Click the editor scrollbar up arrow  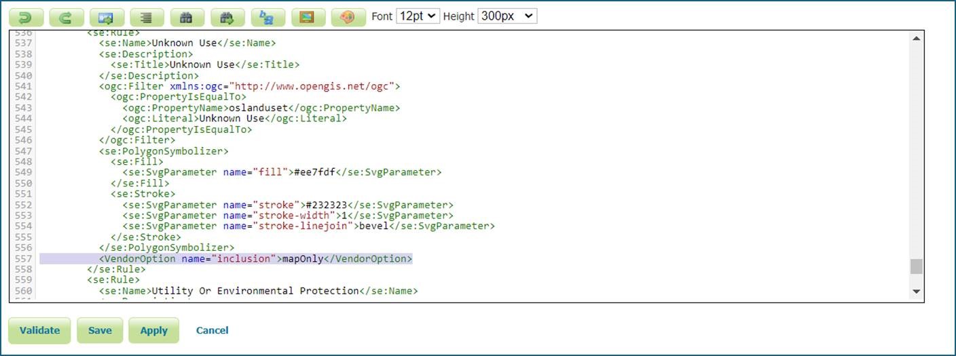point(917,39)
